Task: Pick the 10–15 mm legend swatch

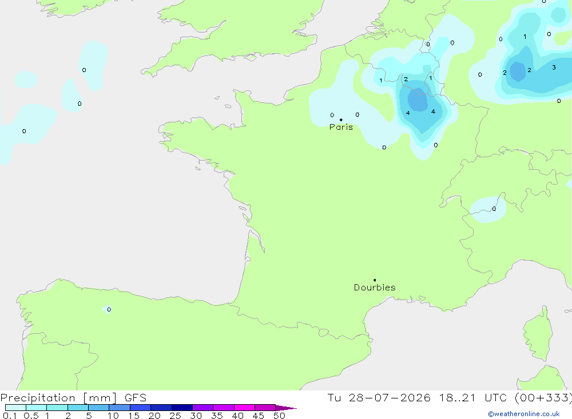Action: (120, 408)
